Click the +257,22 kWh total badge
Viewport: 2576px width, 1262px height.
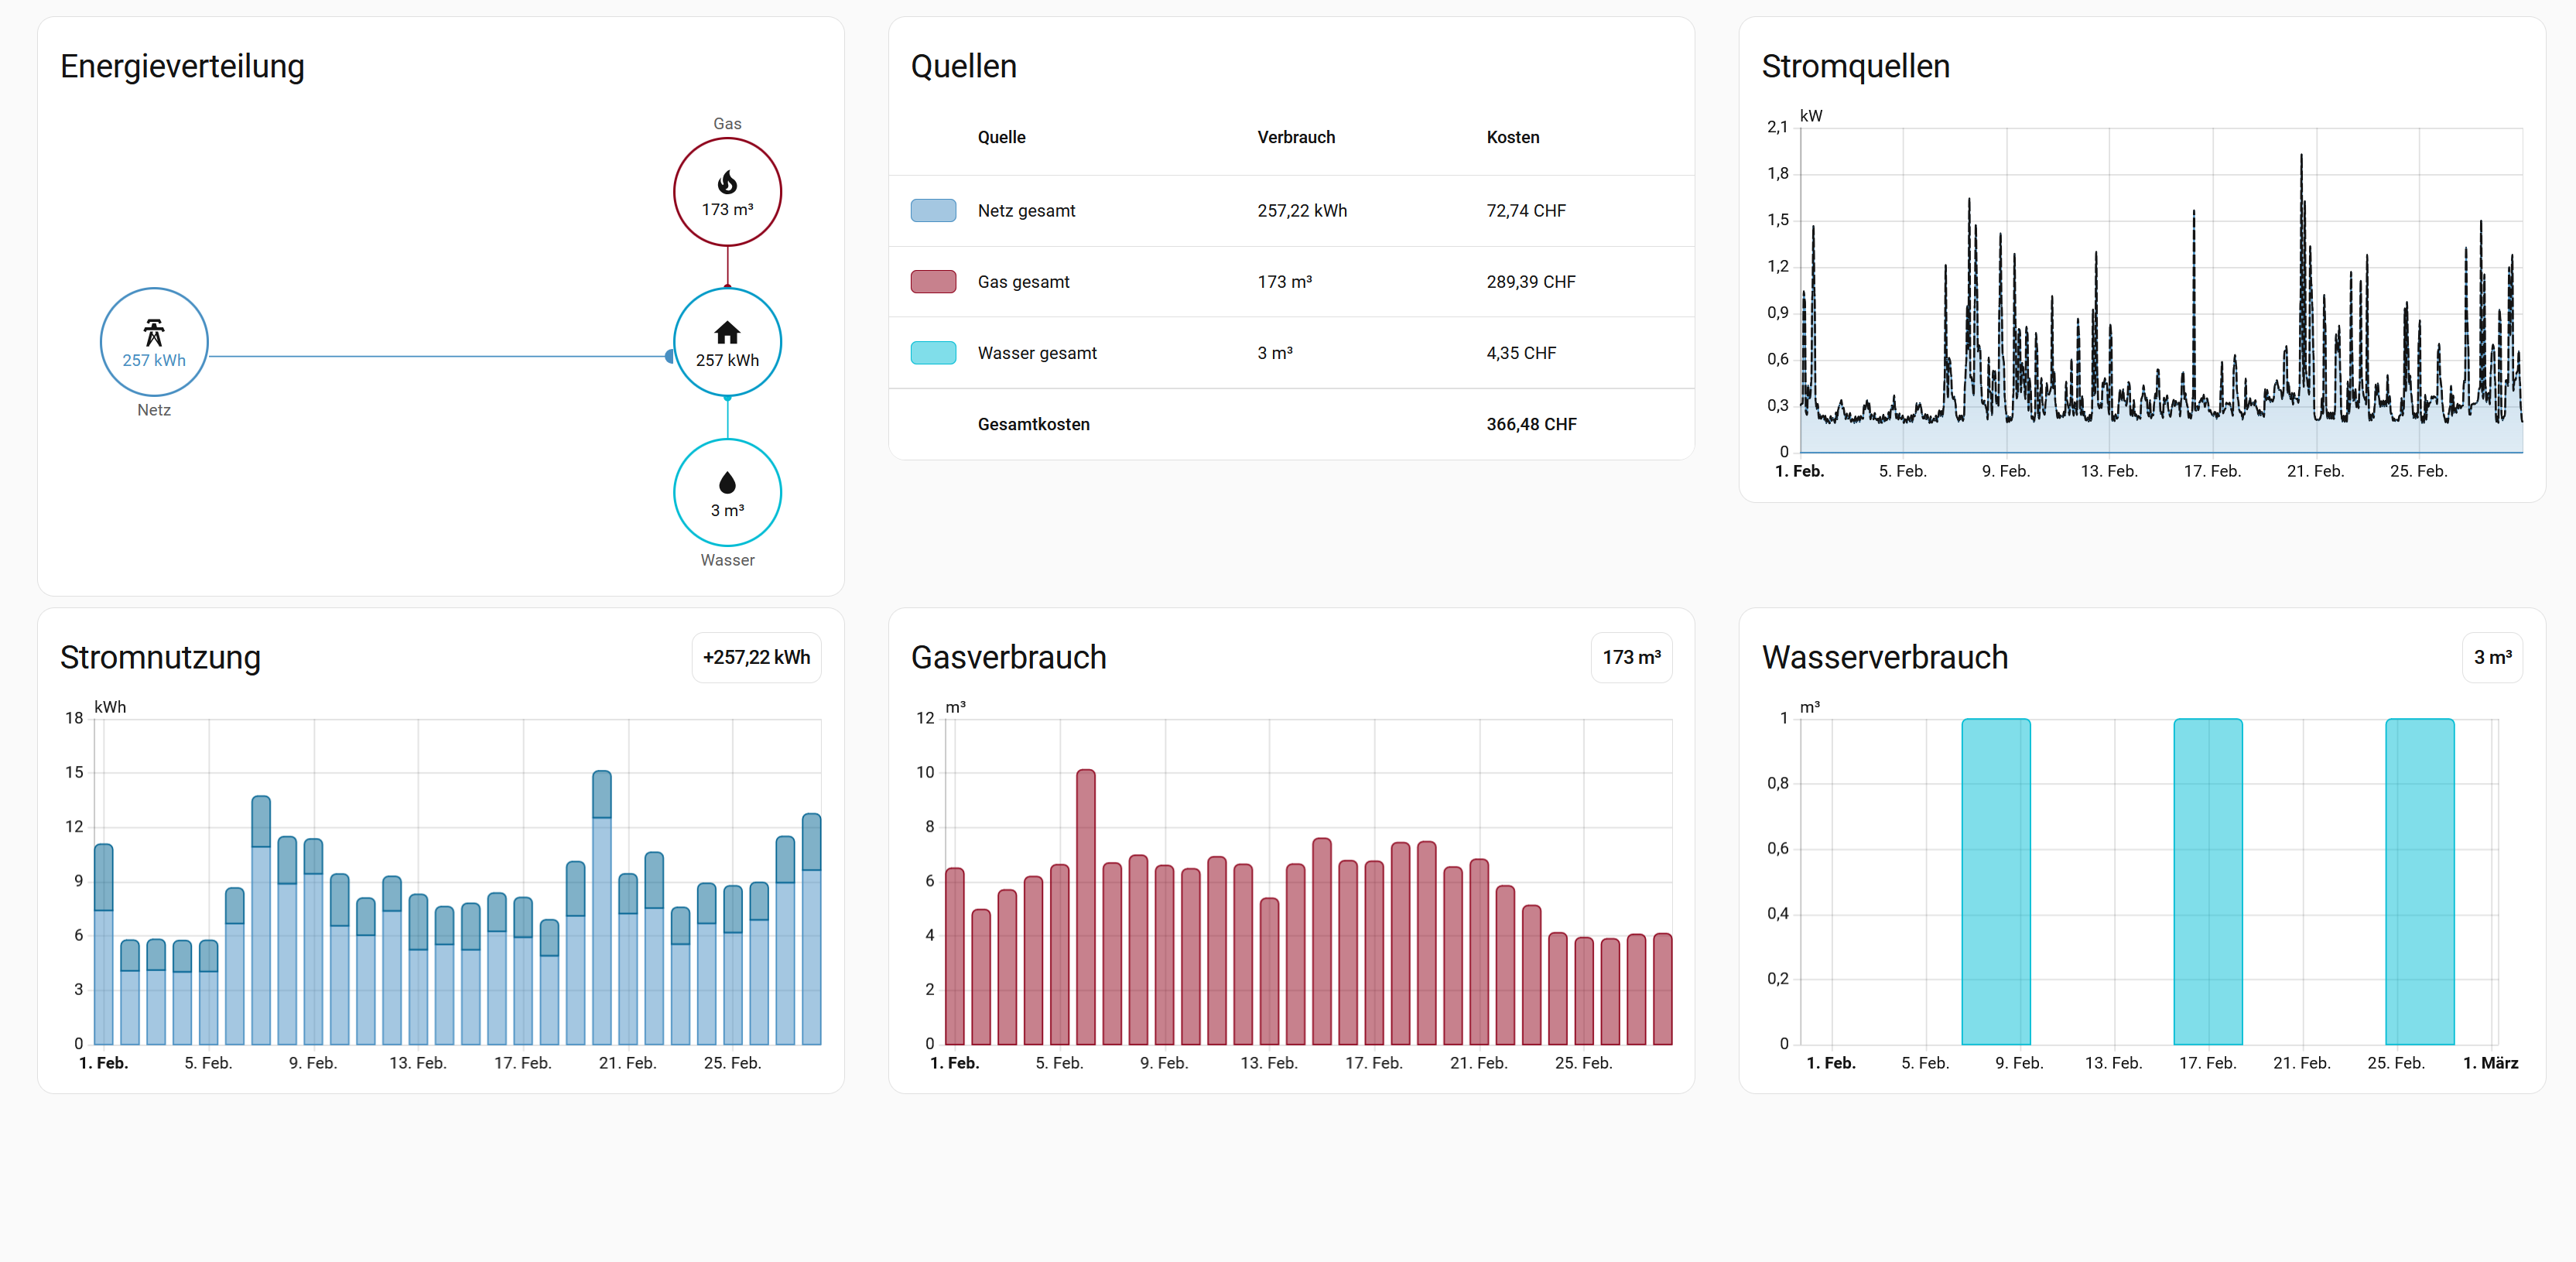(756, 657)
